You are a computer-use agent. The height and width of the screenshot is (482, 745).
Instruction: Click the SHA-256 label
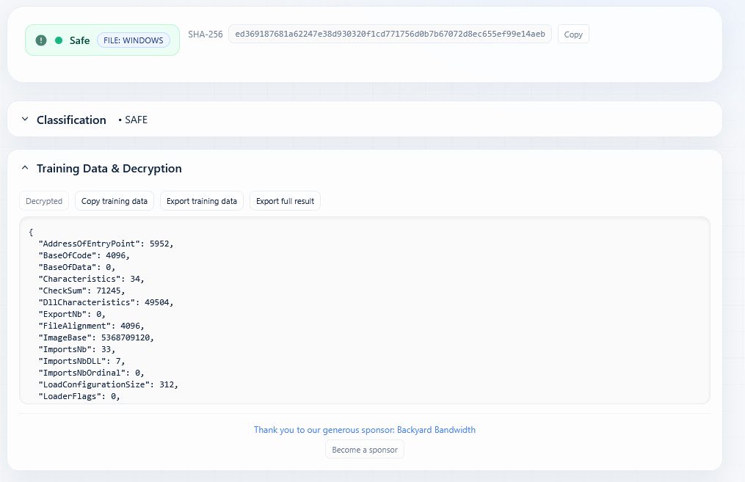pos(206,34)
